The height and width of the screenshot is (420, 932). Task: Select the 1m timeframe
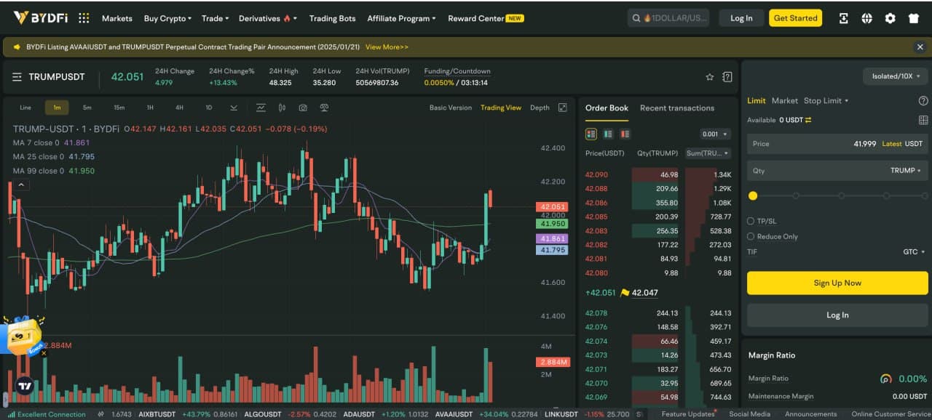click(x=57, y=108)
